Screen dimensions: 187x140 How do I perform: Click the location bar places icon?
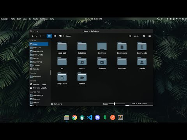[x=60, y=36]
